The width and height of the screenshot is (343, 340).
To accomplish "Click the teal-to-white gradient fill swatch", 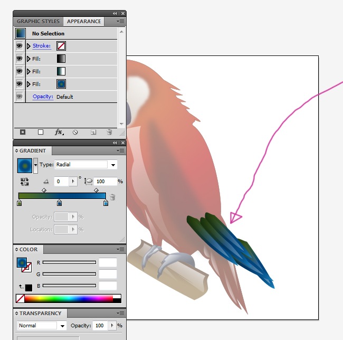I will click(x=61, y=71).
